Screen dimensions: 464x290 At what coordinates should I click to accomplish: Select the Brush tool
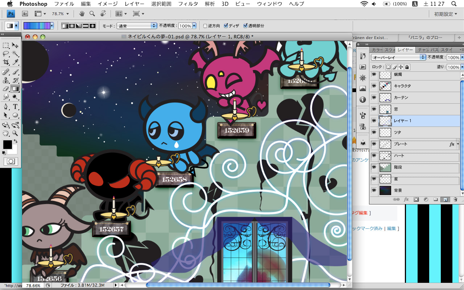coord(15,72)
